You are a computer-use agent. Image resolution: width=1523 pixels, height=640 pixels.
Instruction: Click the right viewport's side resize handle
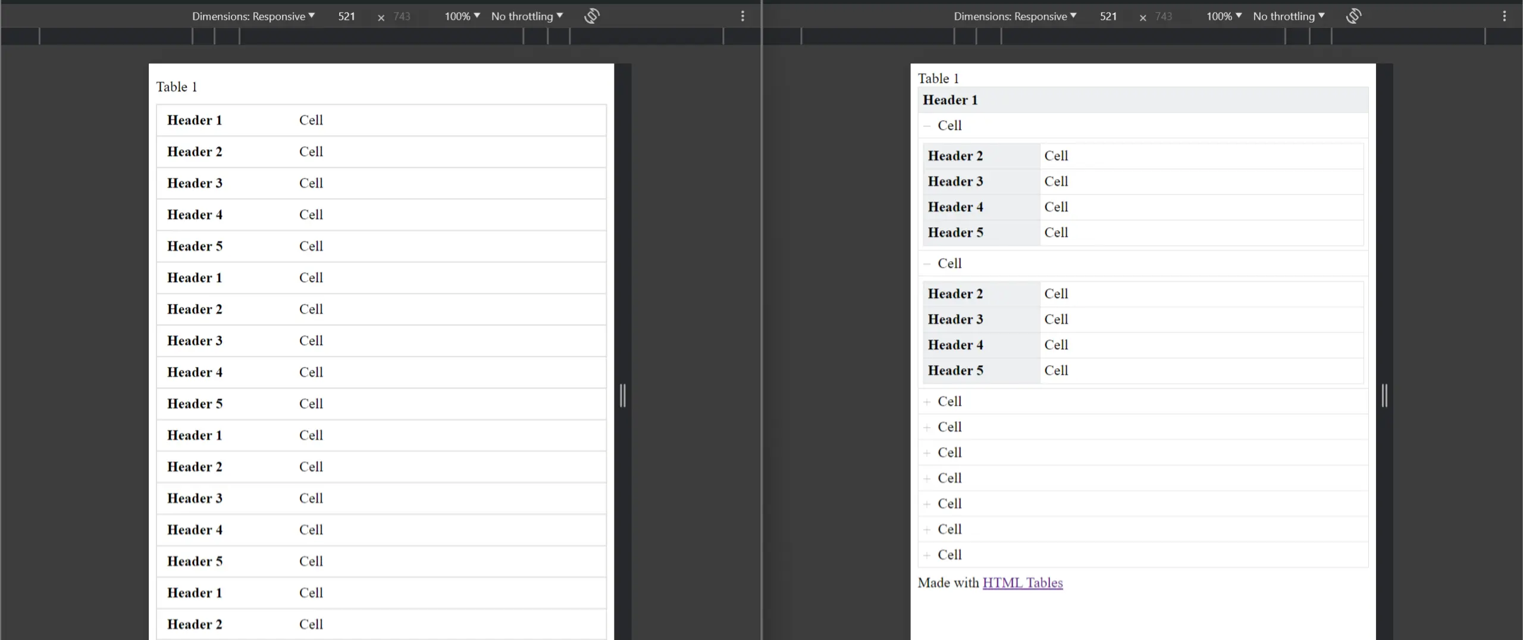click(1384, 396)
